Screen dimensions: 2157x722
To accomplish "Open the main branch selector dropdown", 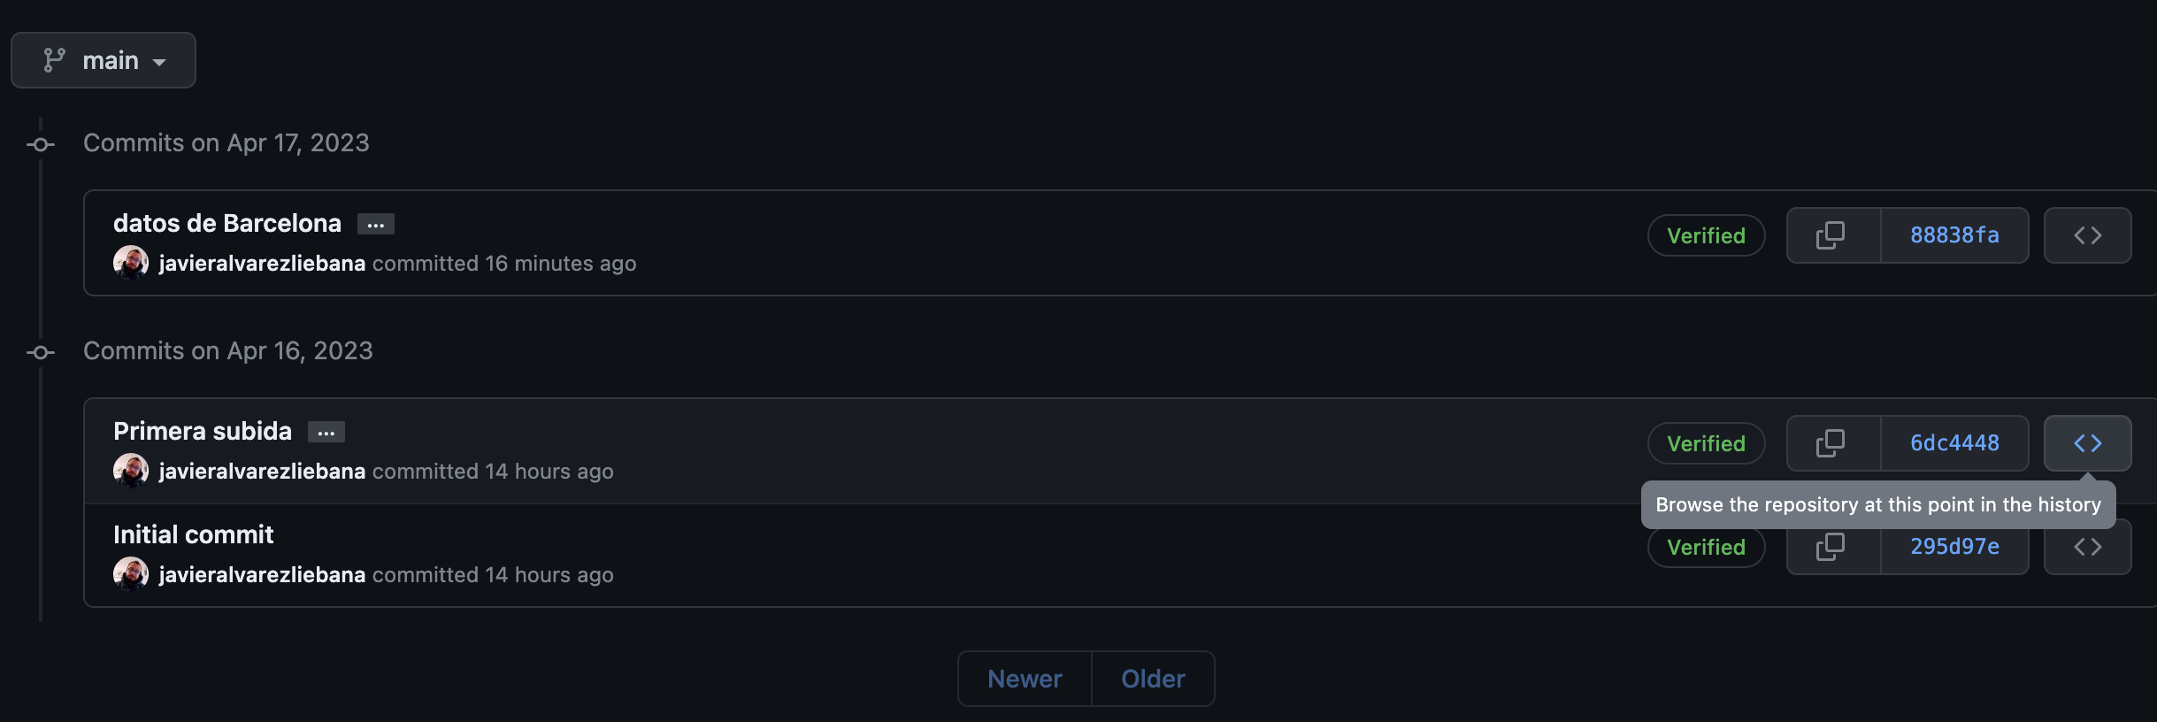I will click(x=104, y=60).
